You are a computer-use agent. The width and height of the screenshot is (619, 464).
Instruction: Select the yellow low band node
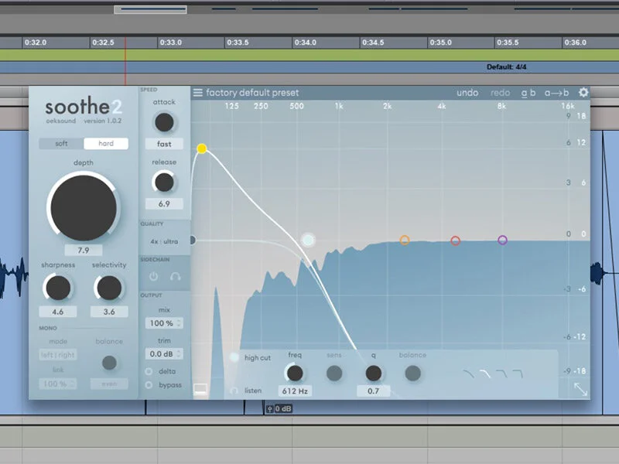tap(202, 148)
